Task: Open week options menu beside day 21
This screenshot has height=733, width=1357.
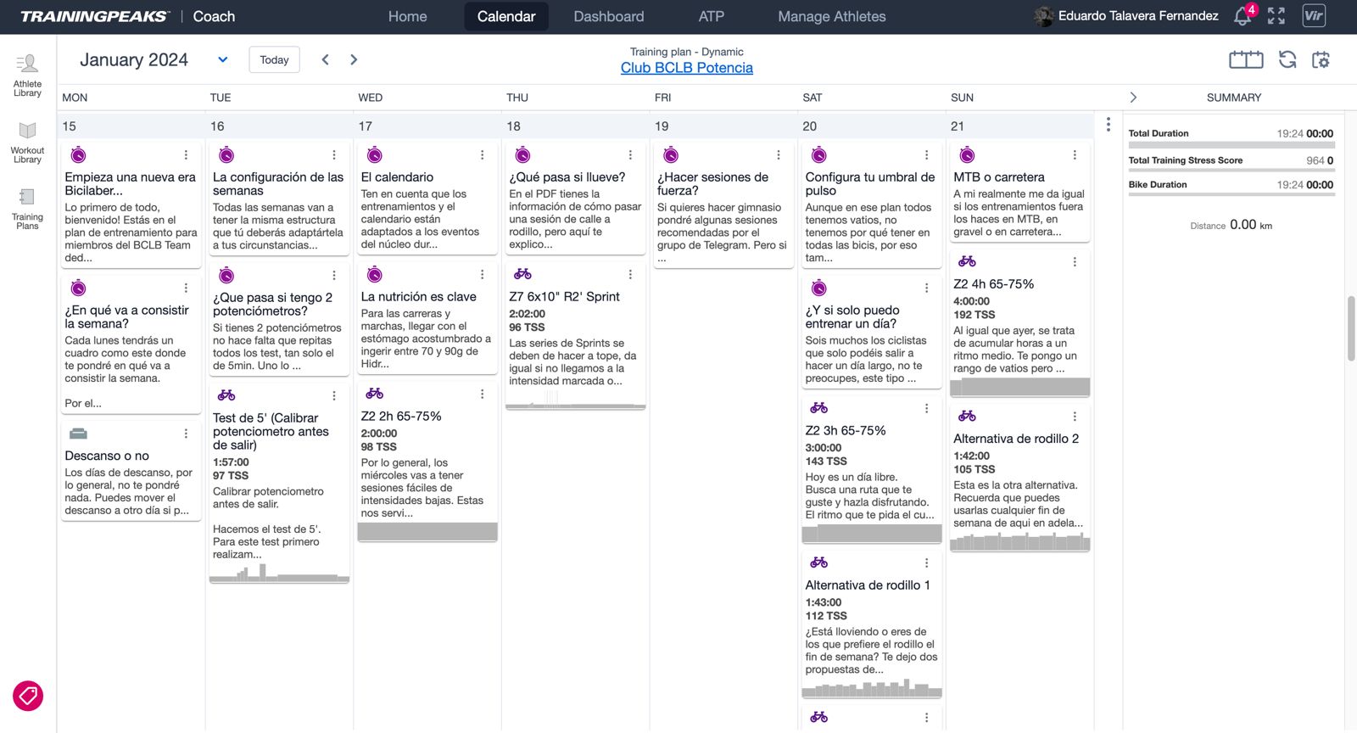Action: tap(1108, 125)
